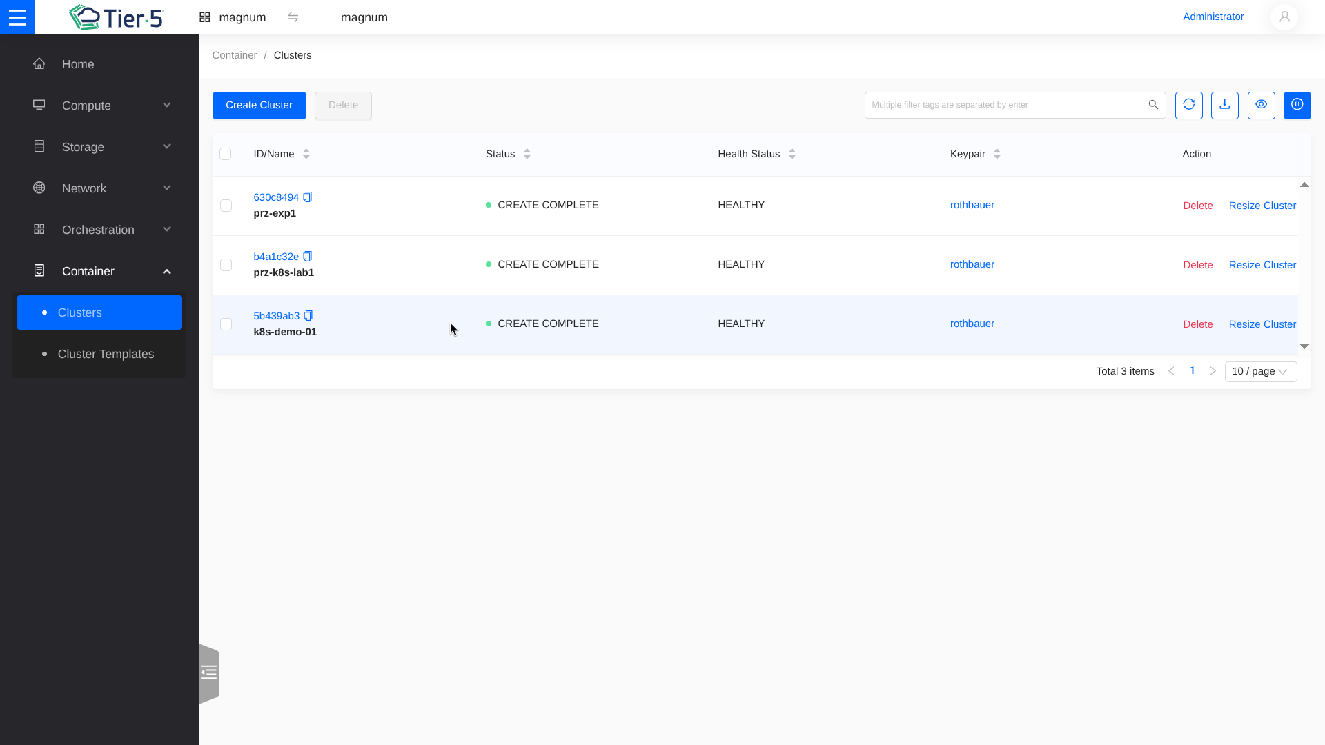Click Resize Cluster for prz-k8s-lab1
The width and height of the screenshot is (1325, 745).
pos(1262,265)
